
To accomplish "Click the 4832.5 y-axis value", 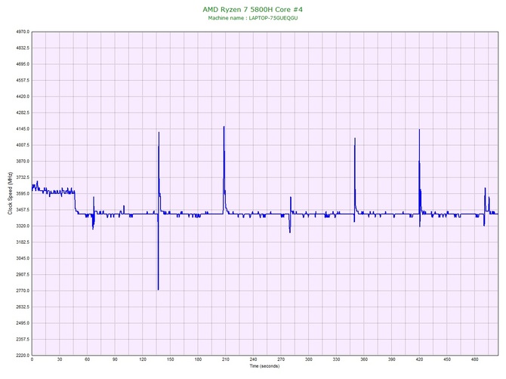I will tap(23, 48).
